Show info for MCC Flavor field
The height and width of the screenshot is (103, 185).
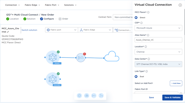tap(148, 12)
